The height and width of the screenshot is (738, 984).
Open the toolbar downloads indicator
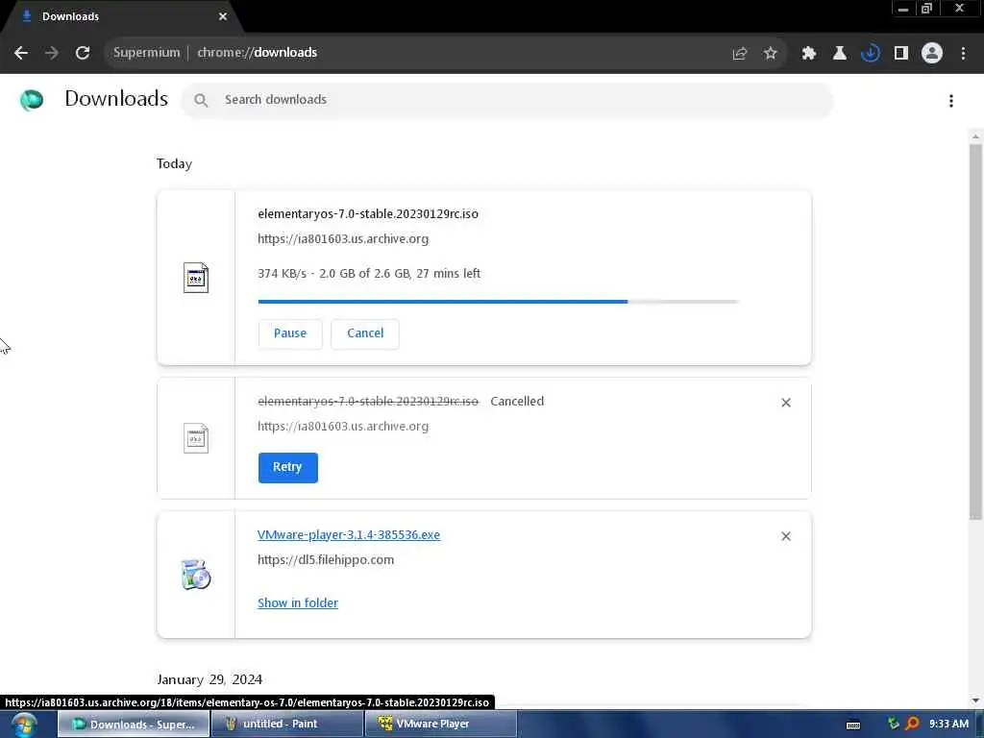tap(871, 54)
